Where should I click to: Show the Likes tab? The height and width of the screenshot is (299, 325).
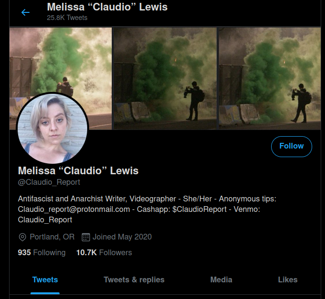click(288, 280)
